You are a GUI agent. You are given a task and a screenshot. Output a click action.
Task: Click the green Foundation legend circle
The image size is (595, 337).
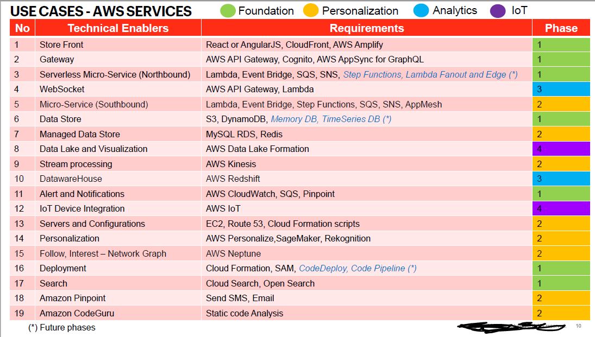click(228, 10)
